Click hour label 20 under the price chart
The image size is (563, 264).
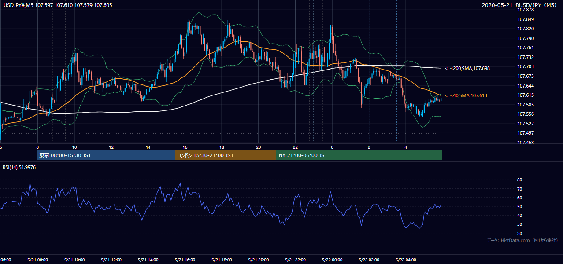pyautogui.click(x=259, y=147)
